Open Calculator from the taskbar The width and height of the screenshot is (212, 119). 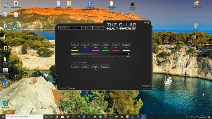coord(127,117)
